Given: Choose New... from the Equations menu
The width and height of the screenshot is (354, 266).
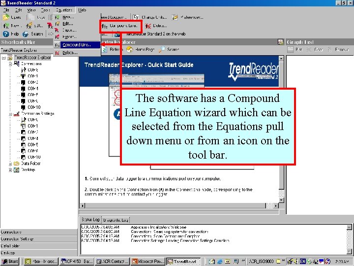Looking at the screenshot, I should pyautogui.click(x=77, y=17).
